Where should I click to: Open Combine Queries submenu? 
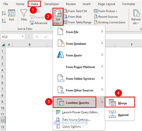tap(79, 102)
